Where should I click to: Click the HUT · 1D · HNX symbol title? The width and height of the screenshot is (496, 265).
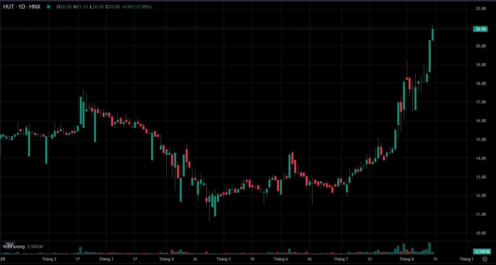click(22, 7)
